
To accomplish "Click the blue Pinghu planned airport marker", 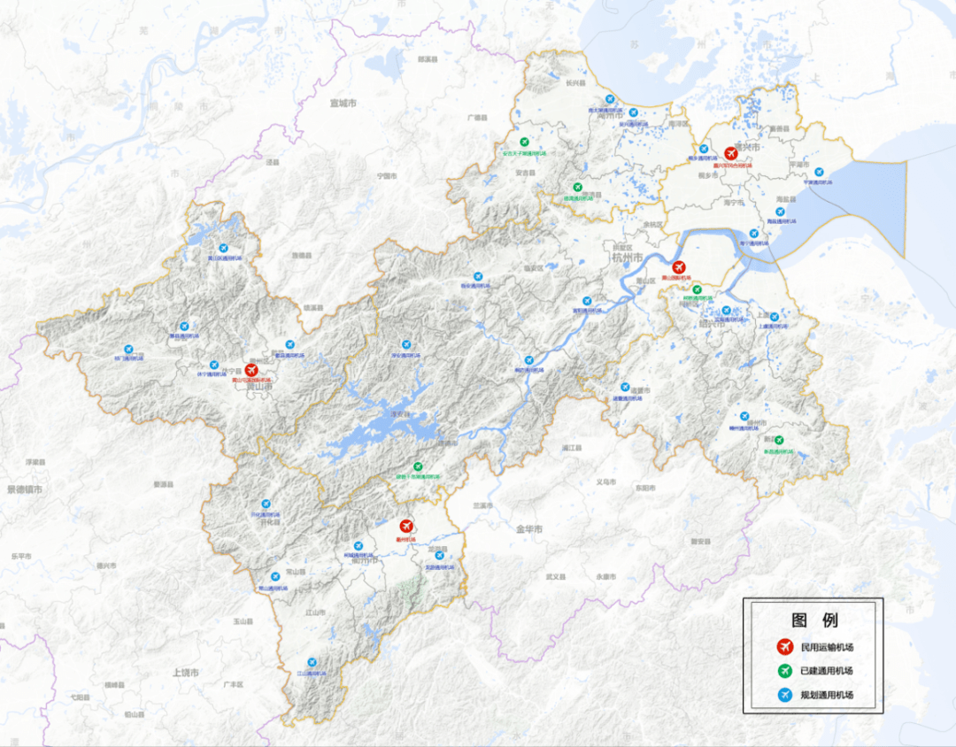I will (819, 172).
